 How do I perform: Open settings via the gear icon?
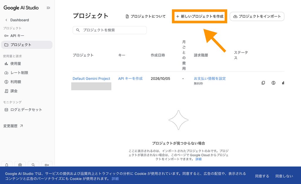click(x=20, y=165)
